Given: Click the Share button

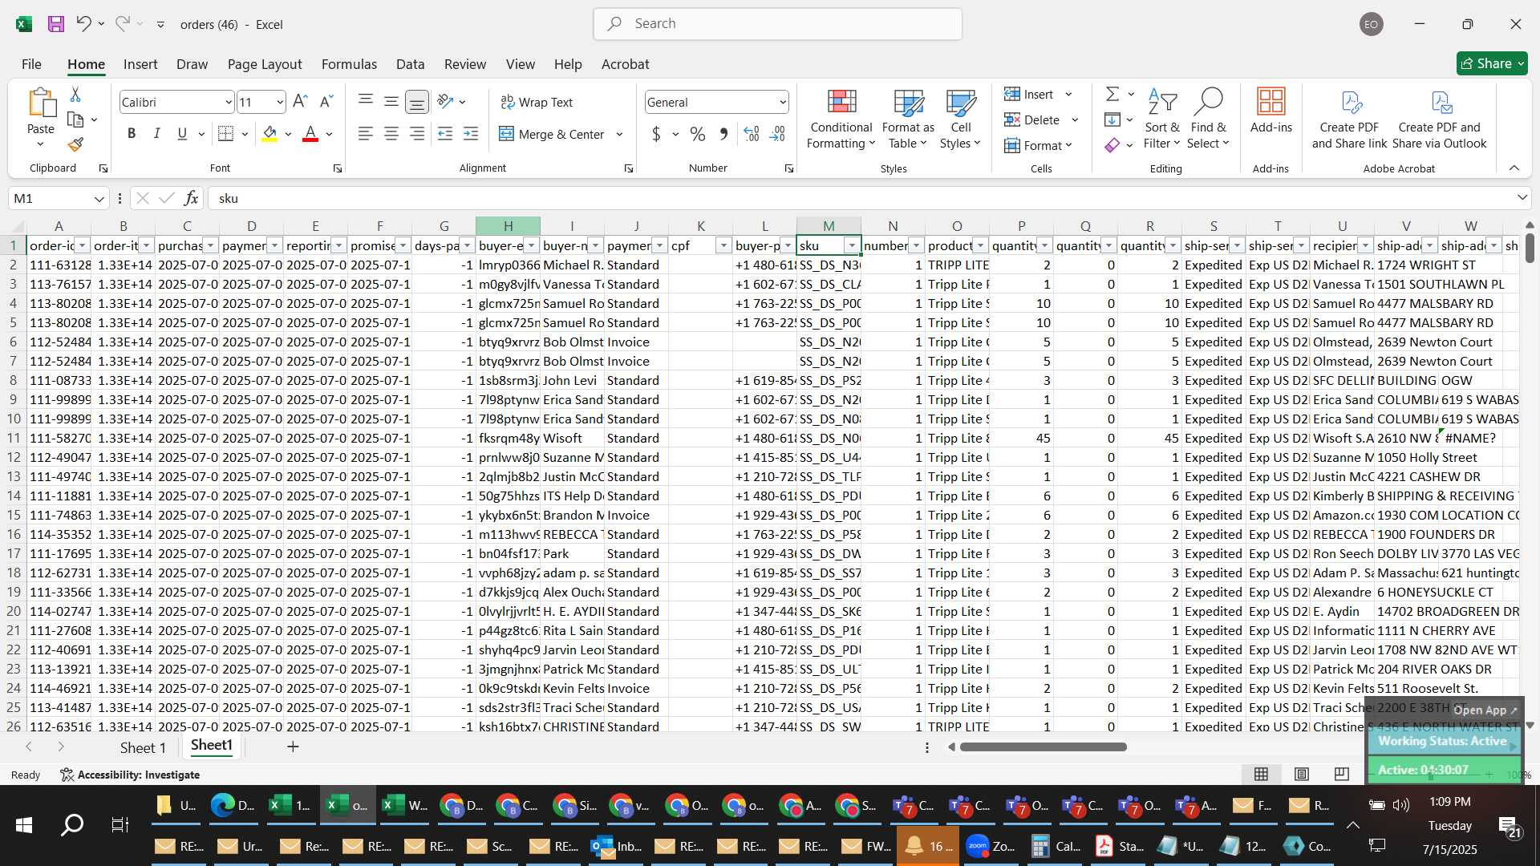Looking at the screenshot, I should tap(1492, 63).
